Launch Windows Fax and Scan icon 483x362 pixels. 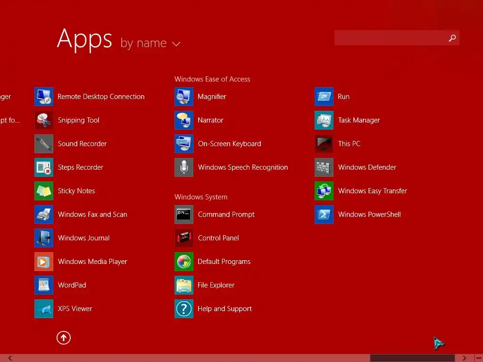(44, 214)
